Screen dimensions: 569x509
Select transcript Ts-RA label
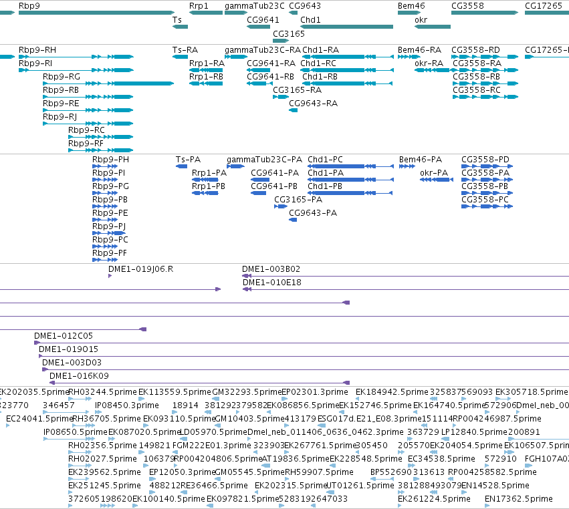185,49
